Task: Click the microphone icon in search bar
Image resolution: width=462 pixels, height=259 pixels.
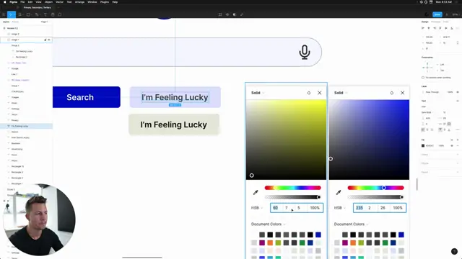Action: (305, 53)
